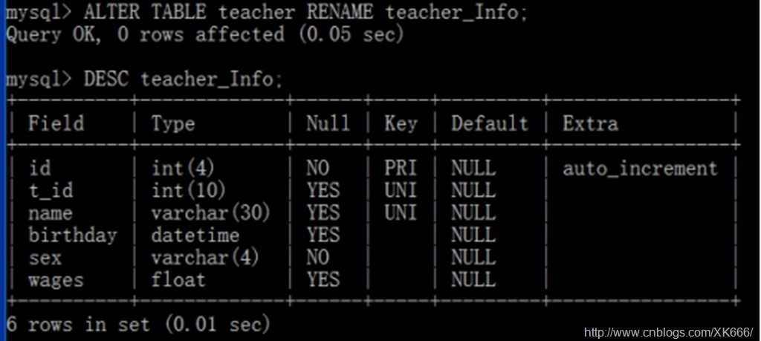Click the sex field name
761x341 pixels.
click(x=45, y=258)
